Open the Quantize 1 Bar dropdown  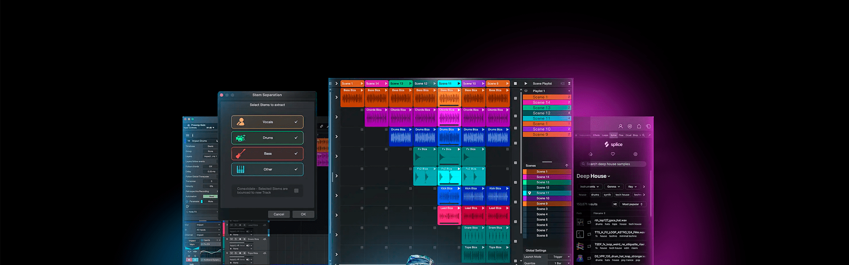pyautogui.click(x=559, y=263)
